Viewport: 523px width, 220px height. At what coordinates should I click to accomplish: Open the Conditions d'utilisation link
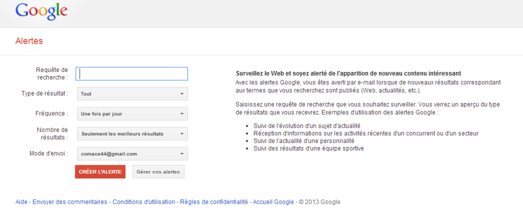tap(144, 202)
